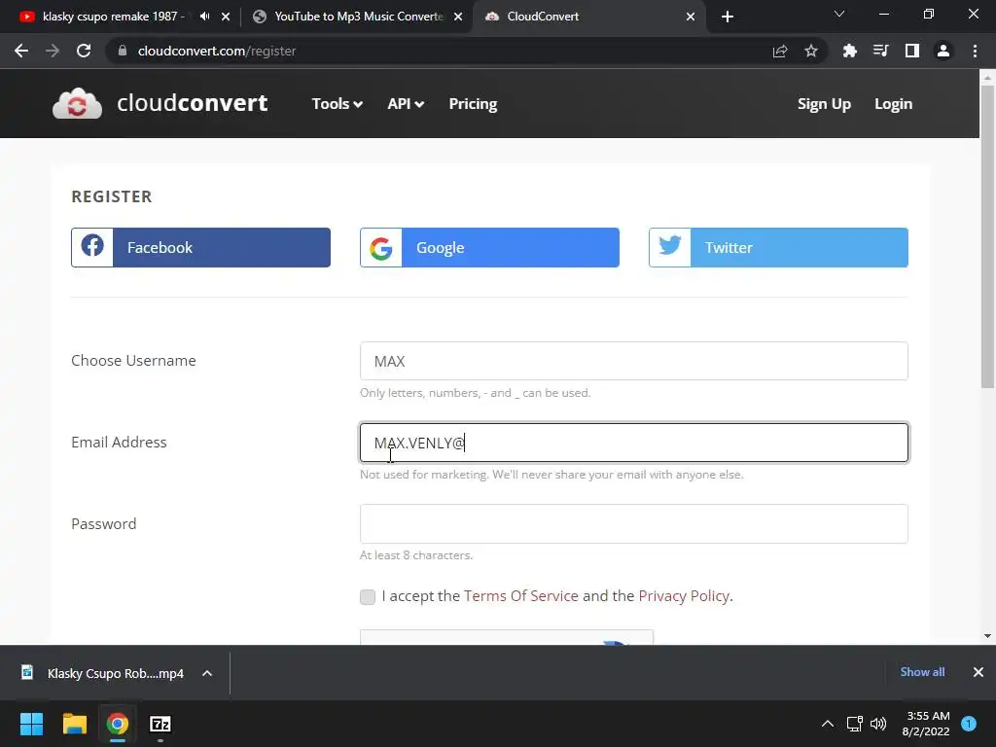Click the CloudConvert cloud logo icon
The height and width of the screenshot is (747, 996).
click(x=77, y=103)
